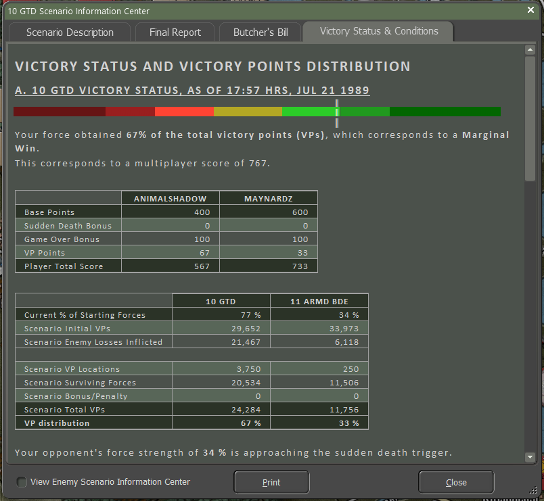Click the Sudden Death Bonus row label
This screenshot has height=501, width=544.
point(68,226)
